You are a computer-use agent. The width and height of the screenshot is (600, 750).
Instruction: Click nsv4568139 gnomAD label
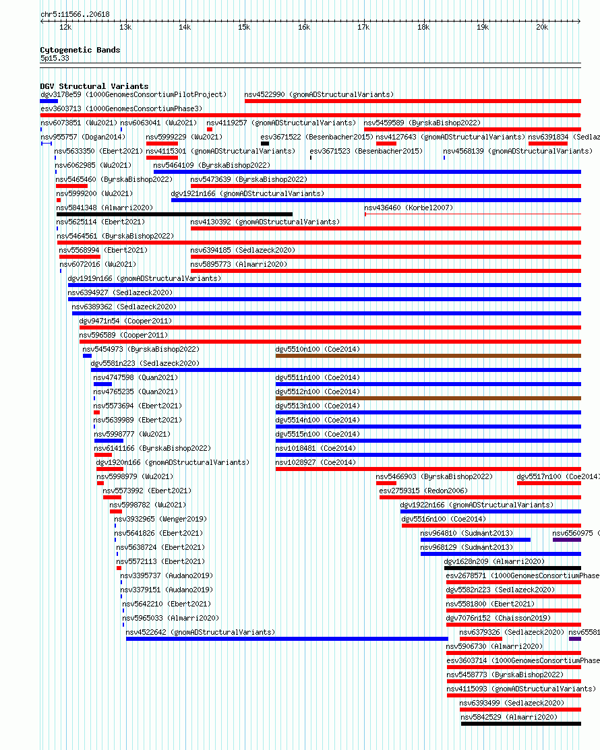pos(518,151)
